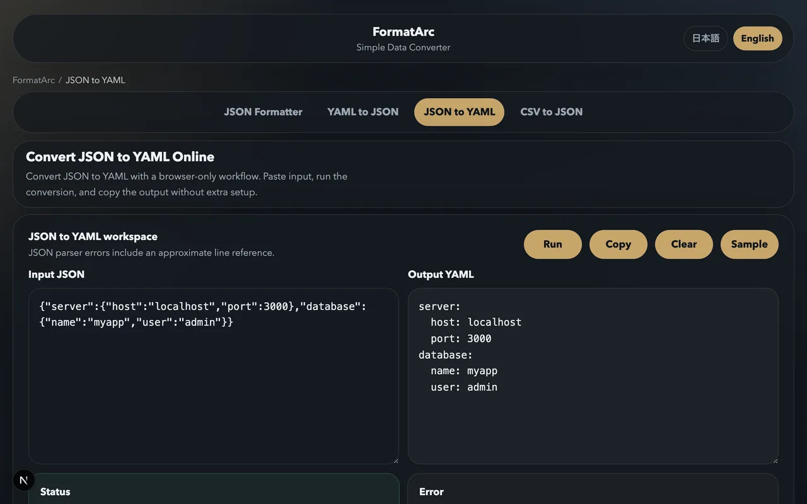The image size is (807, 504).
Task: Click the active JSON to YAML tab
Action: [x=459, y=112]
